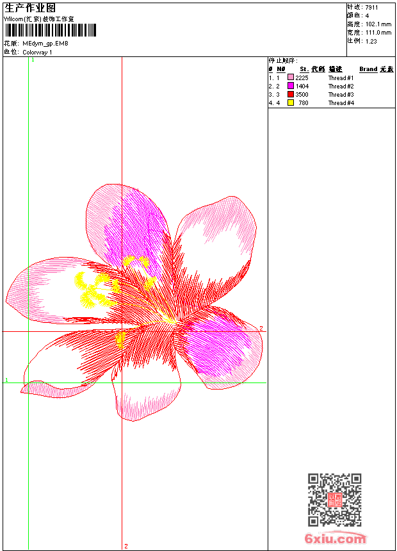Click the red marker 2 at bottom of vertical line
Image resolution: width=397 pixels, height=551 pixels.
[x=126, y=546]
